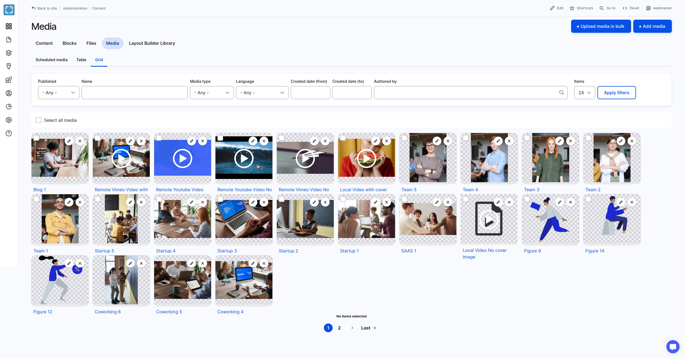Tick the checkbox on Startup 5 thumbnail

coord(97,199)
